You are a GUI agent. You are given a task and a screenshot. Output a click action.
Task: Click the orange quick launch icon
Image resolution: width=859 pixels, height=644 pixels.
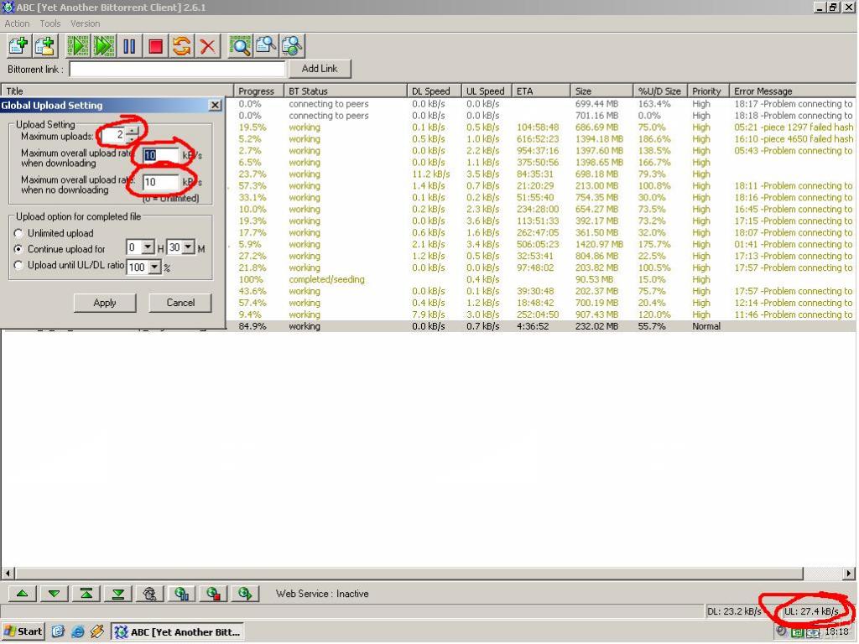97,631
